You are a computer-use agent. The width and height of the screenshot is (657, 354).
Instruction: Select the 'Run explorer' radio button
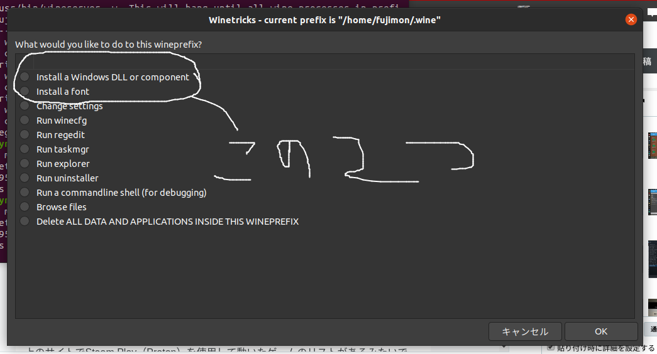coord(25,163)
